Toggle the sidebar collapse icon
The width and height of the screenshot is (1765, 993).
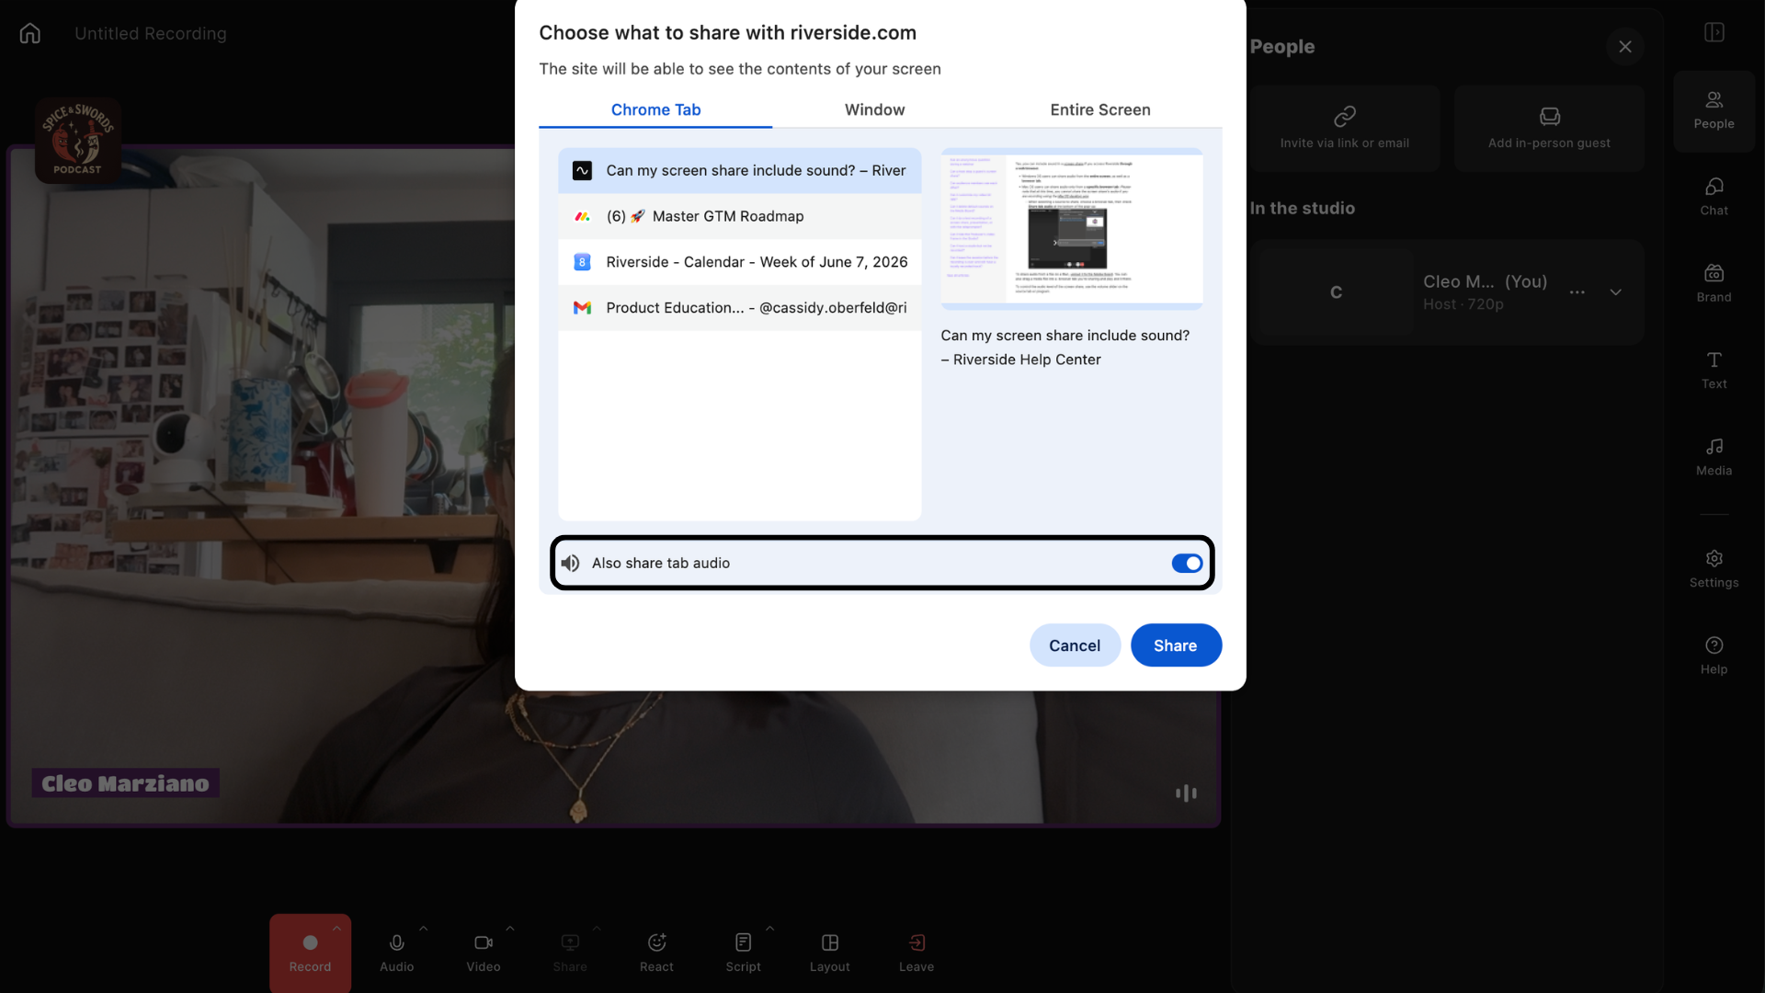(x=1714, y=33)
